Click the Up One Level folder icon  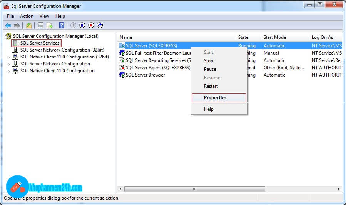click(29, 25)
